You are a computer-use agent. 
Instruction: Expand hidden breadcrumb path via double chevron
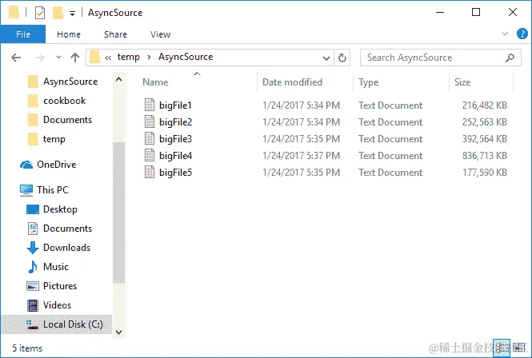(108, 58)
